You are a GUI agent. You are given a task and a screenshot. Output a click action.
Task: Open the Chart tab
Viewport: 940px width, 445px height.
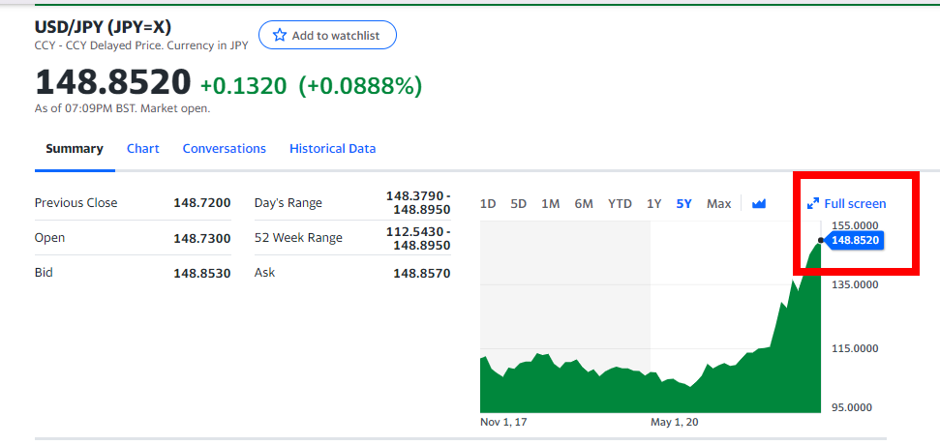(142, 149)
